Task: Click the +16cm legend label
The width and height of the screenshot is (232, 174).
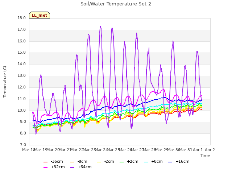Action: pos(182,161)
